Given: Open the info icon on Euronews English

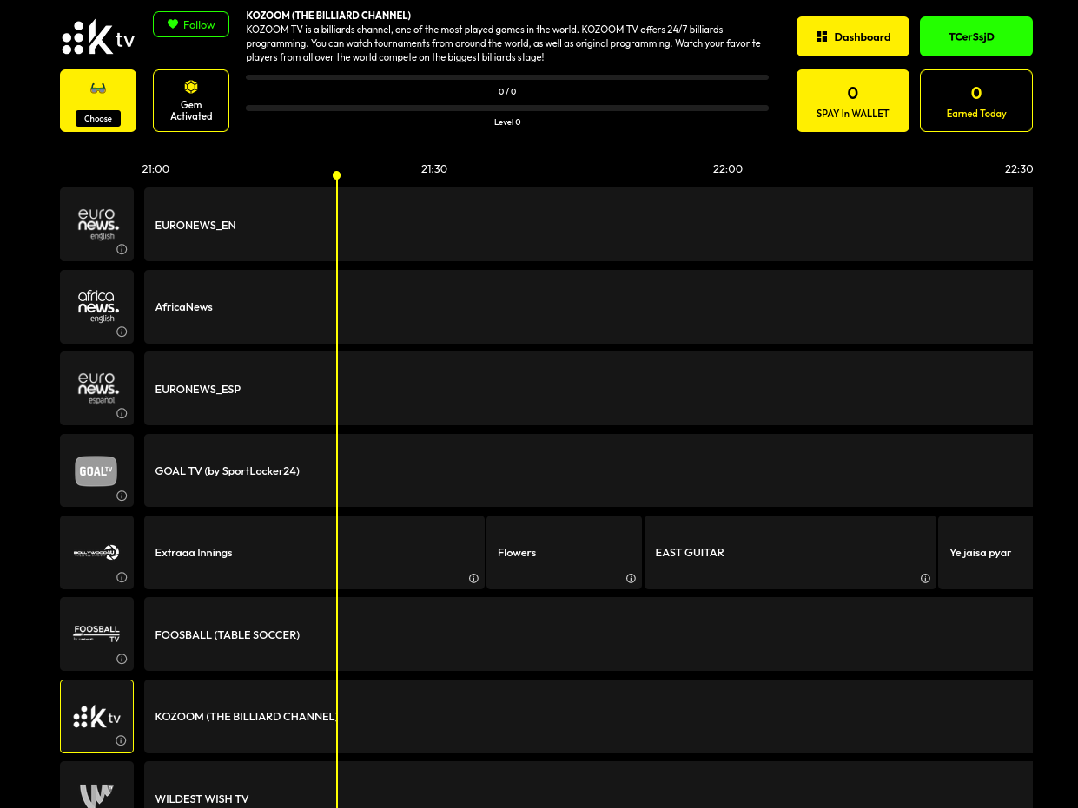Looking at the screenshot, I should pyautogui.click(x=122, y=249).
